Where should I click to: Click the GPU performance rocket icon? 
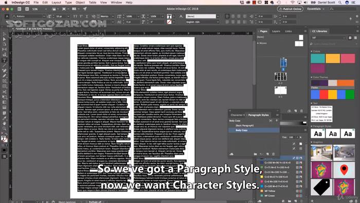(85, 9)
